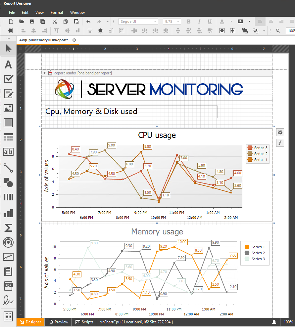The width and height of the screenshot is (295, 327).
Task: Pick the Picture Box control in toolbox
Action: point(8,108)
